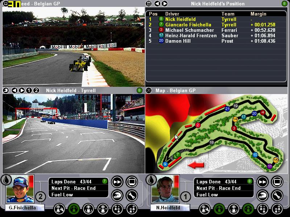
Task: Open Fisichella's monitor screen icon
Action: (132, 182)
